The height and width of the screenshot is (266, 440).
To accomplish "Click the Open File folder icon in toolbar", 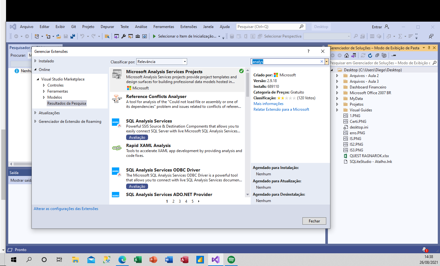I will pyautogui.click(x=58, y=36).
